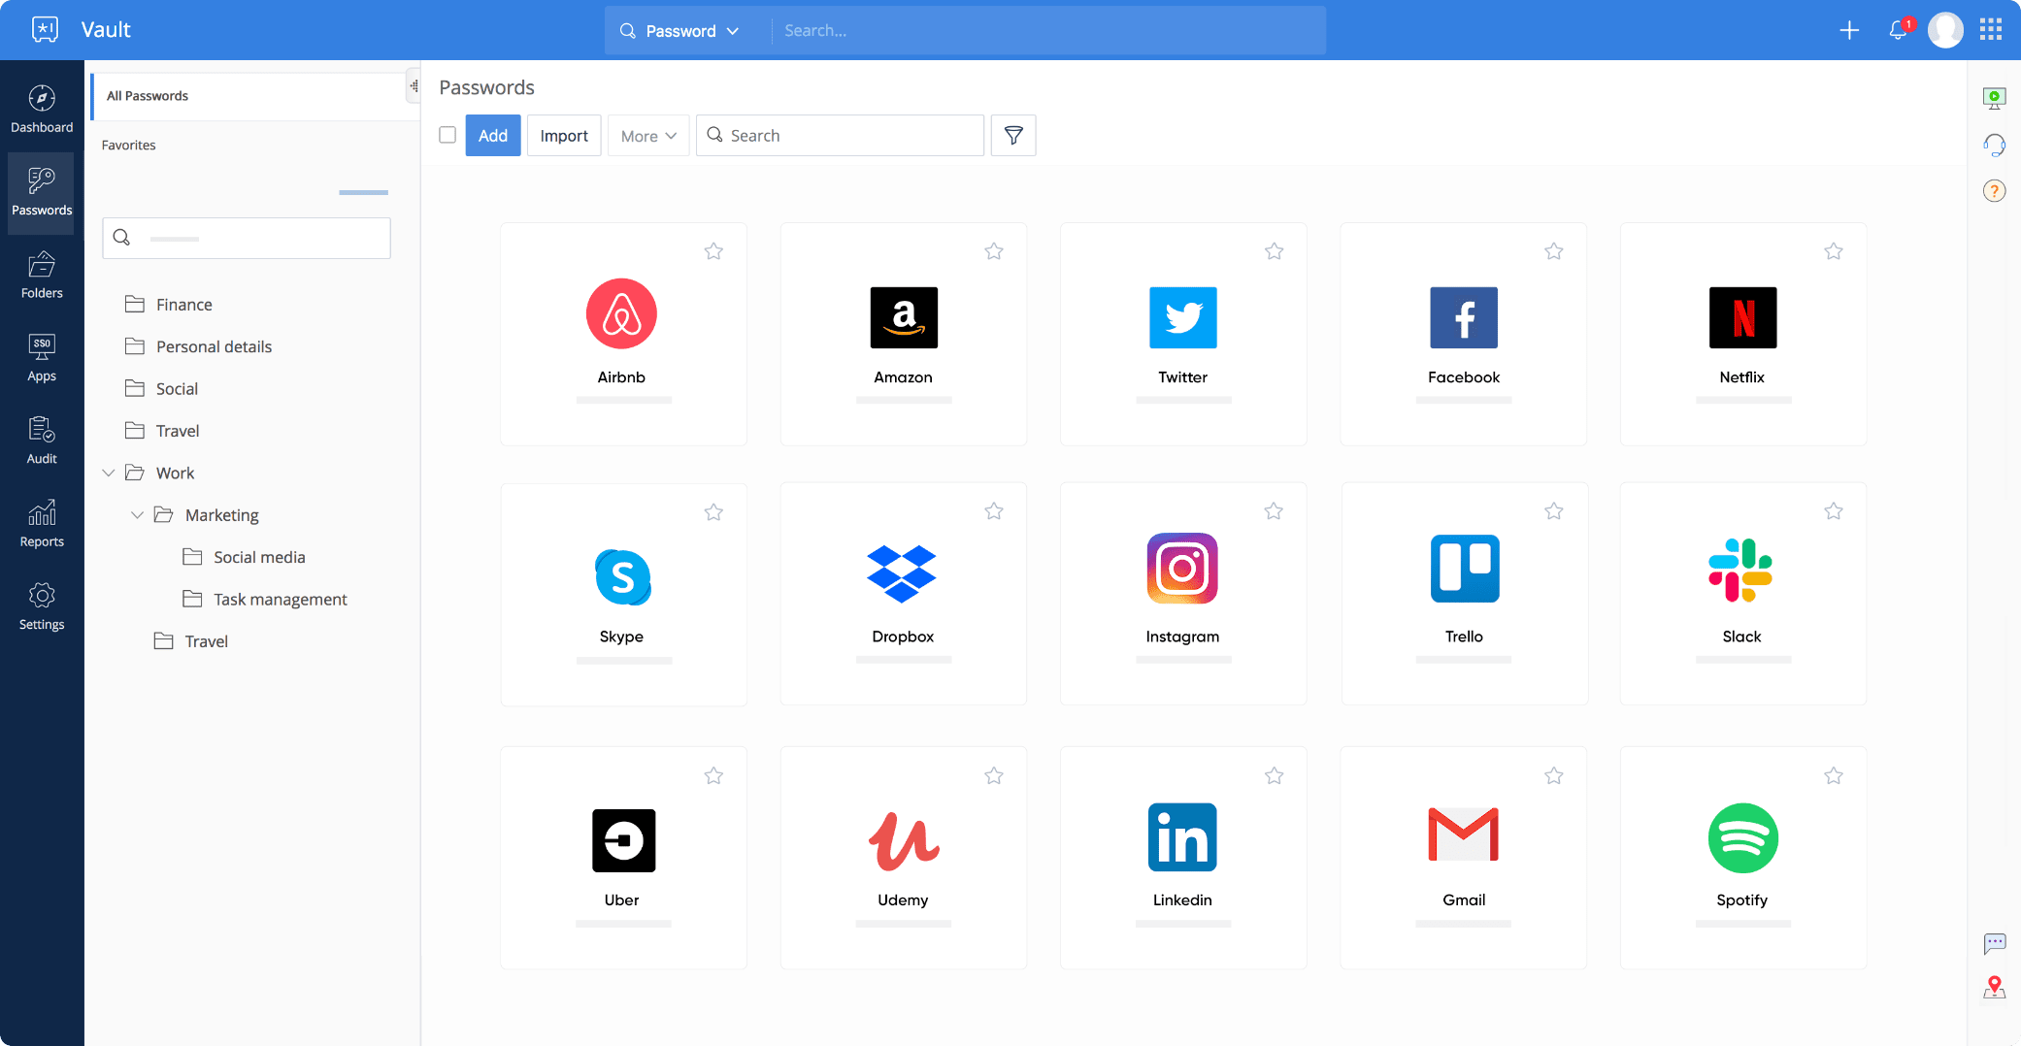2021x1046 pixels.
Task: Collapse the Marketing folder chevron
Action: pos(137,515)
